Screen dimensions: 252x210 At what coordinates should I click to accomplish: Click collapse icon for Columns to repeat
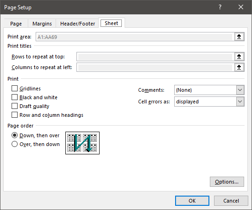click(239, 67)
